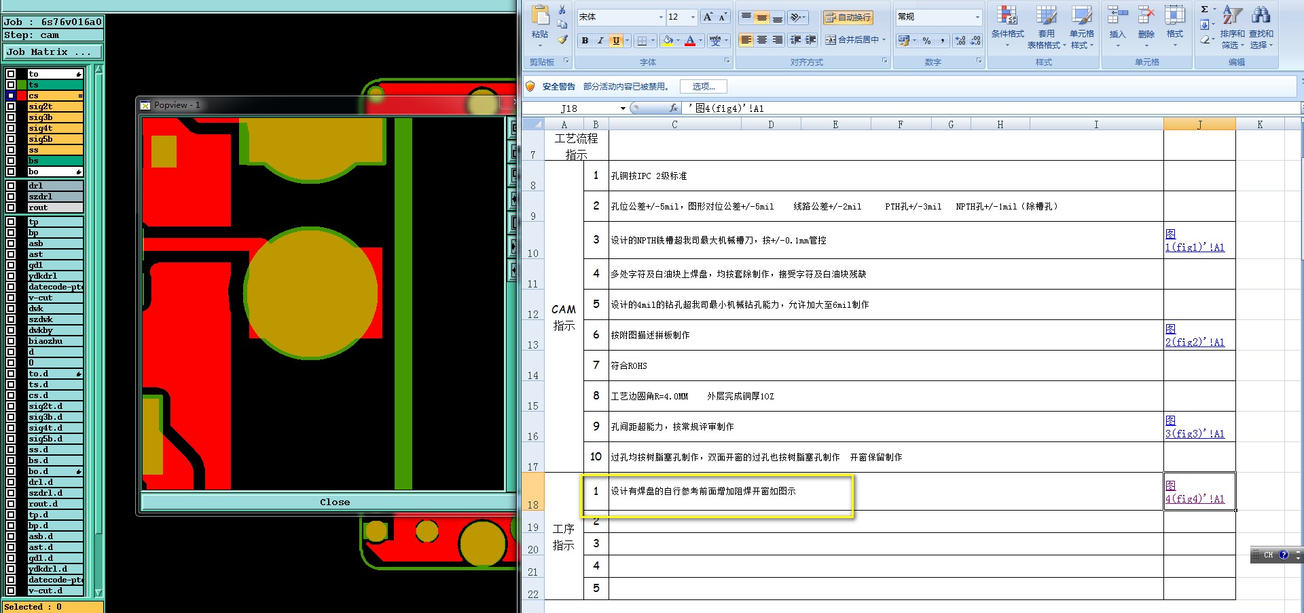Viewport: 1304px width, 613px height.
Task: Open Merge and Center (合并后居中) dropdown arrow
Action: 884,40
